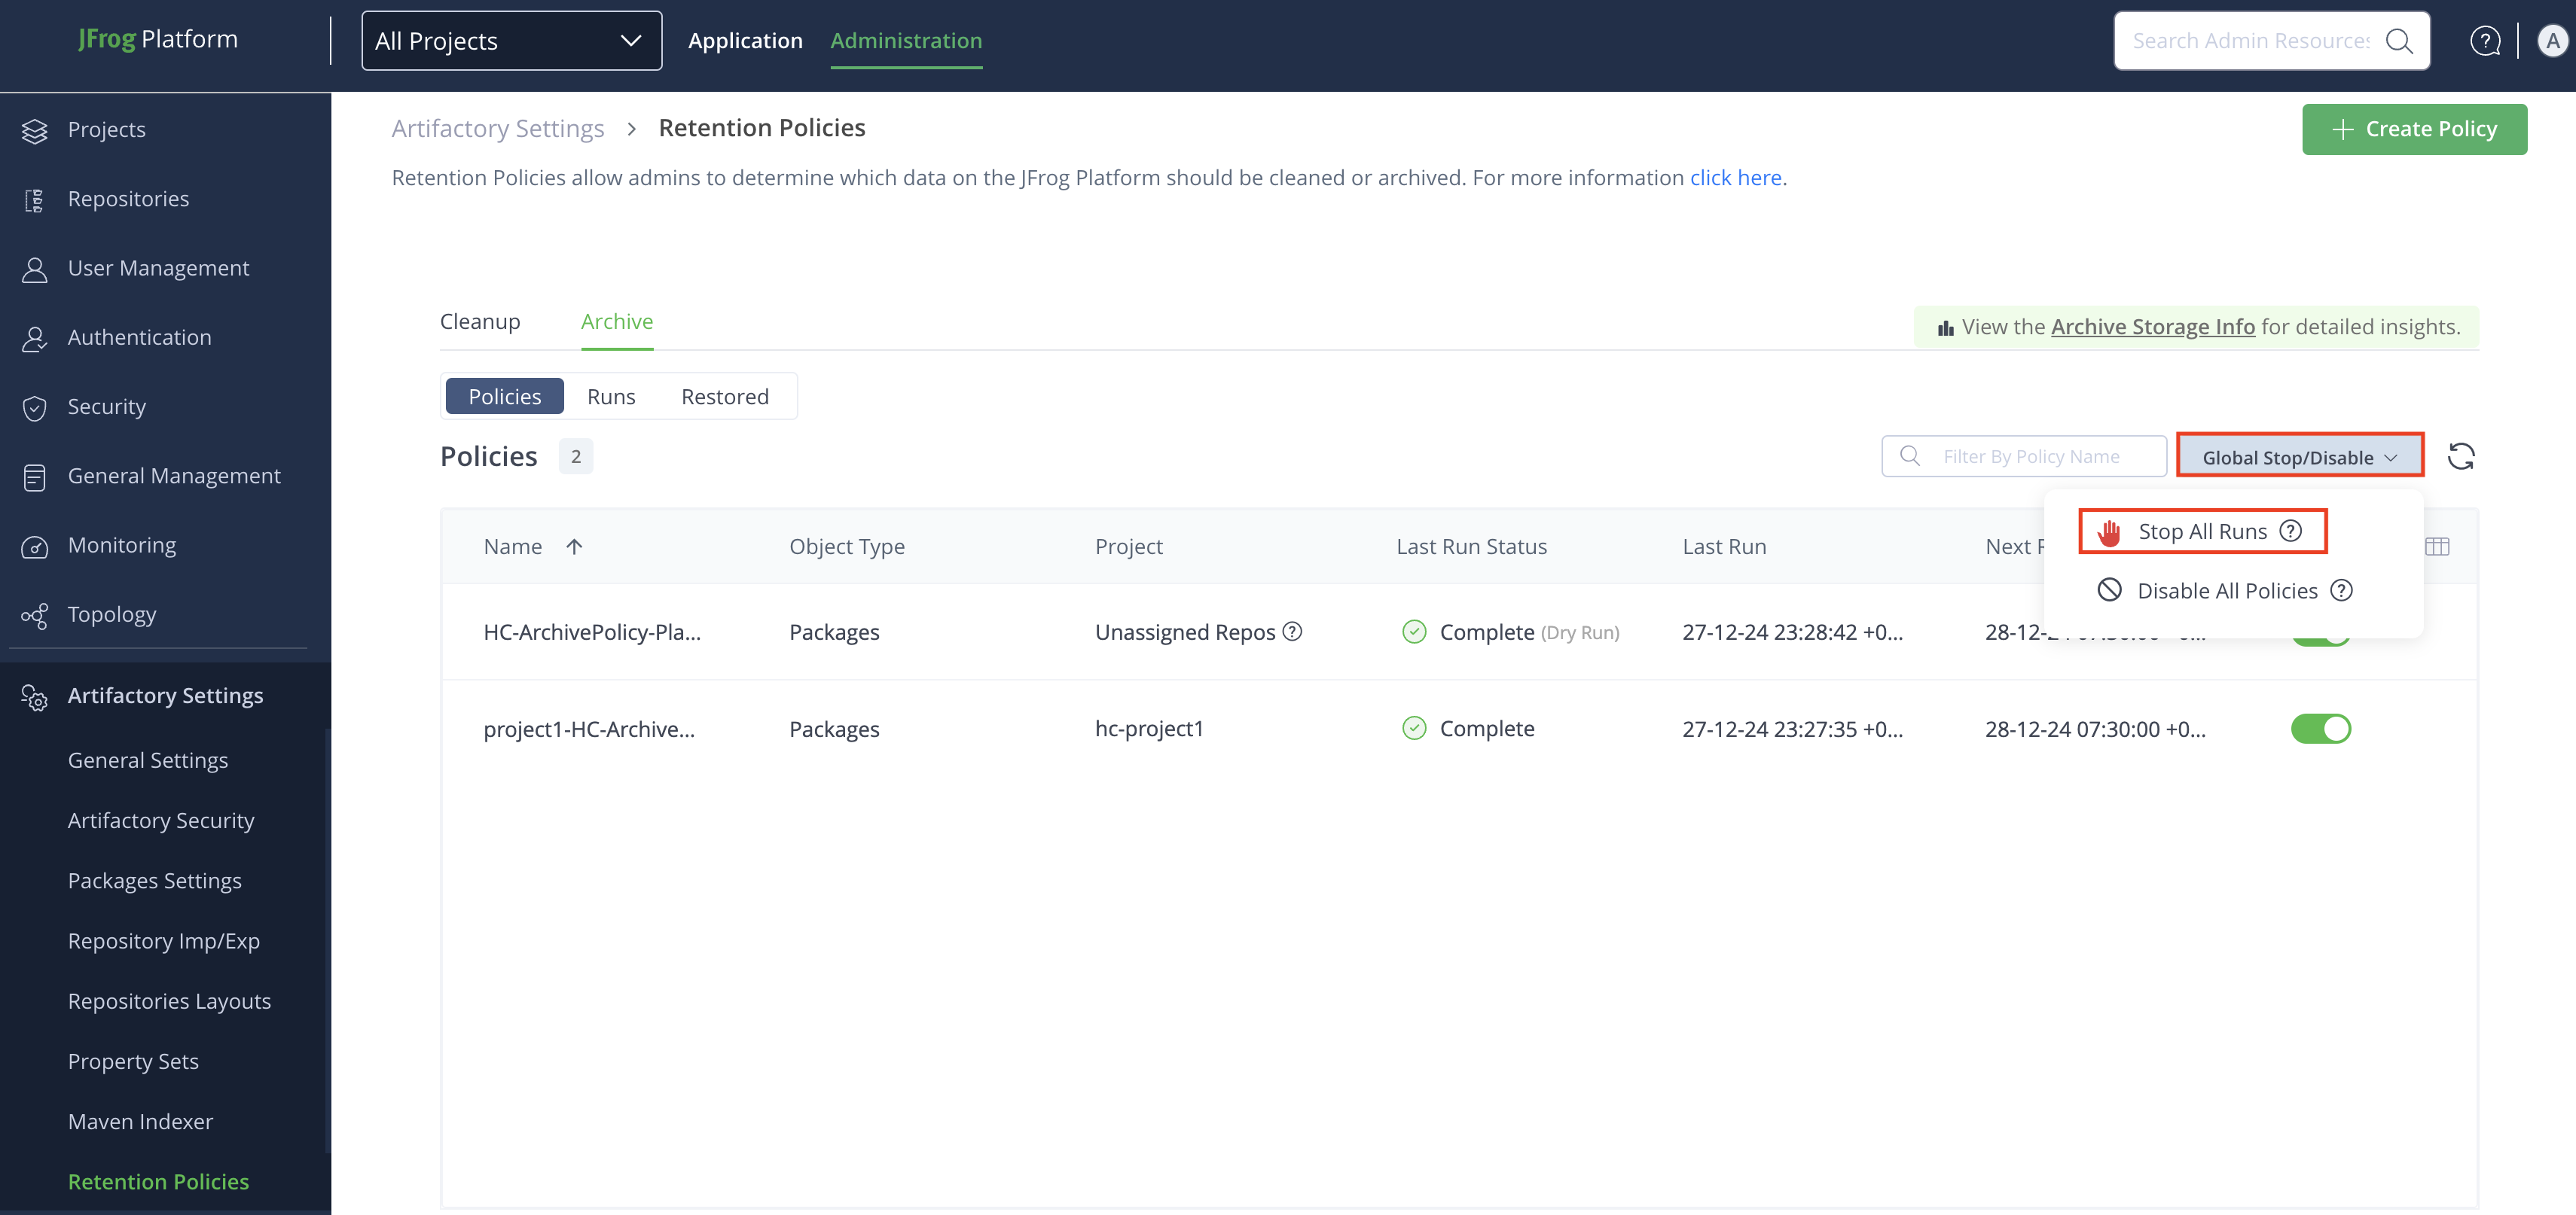Click the Unassigned Repos info icon

1292,632
